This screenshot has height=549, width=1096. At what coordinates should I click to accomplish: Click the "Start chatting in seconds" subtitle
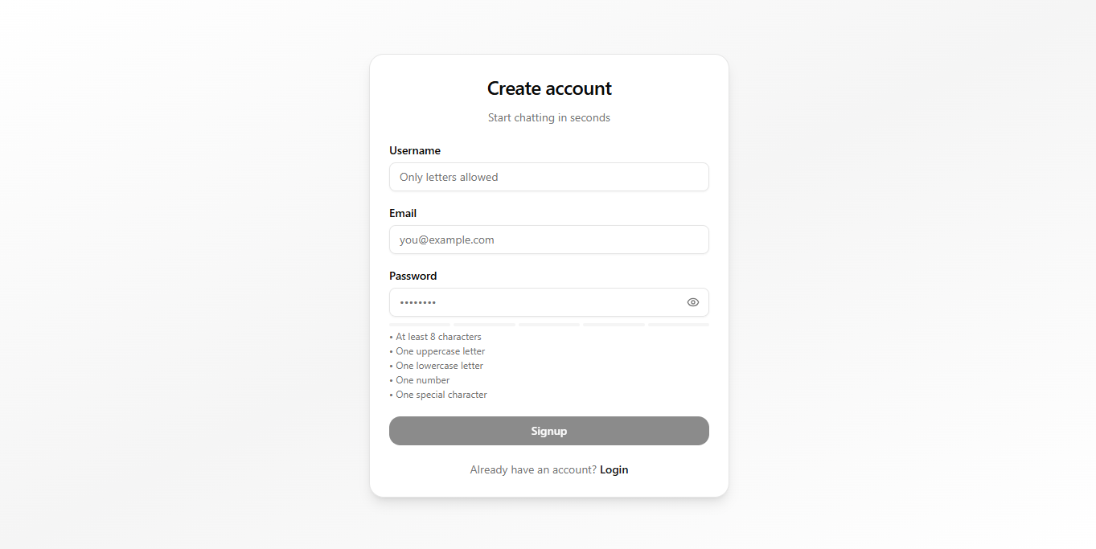click(x=549, y=117)
